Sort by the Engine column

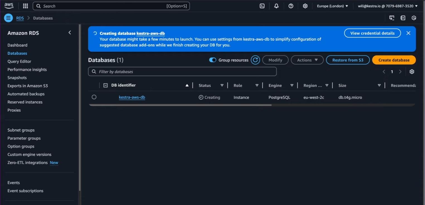292,85
